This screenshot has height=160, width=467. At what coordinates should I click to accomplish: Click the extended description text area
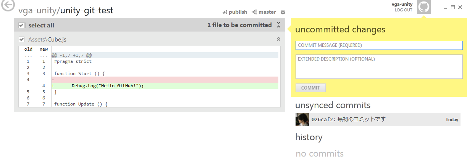pos(379,66)
